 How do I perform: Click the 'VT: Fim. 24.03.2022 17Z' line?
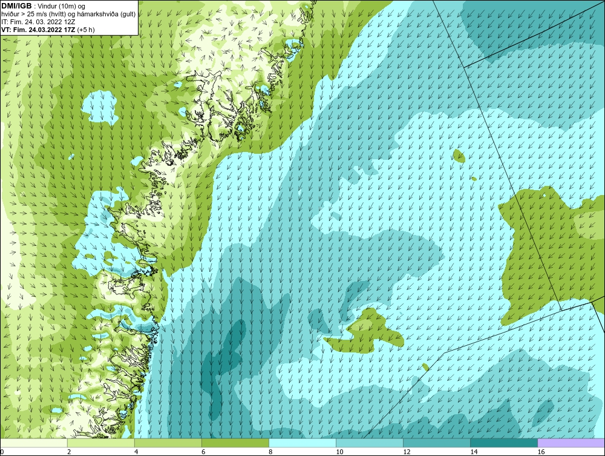pyautogui.click(x=48, y=30)
